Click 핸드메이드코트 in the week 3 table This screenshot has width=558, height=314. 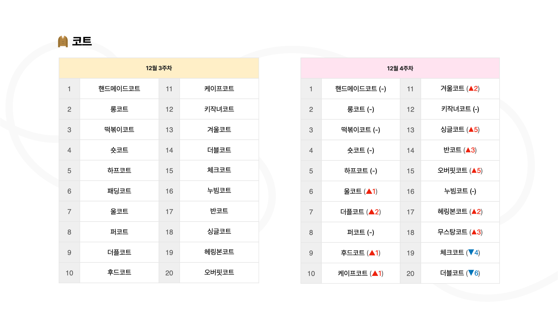119,89
